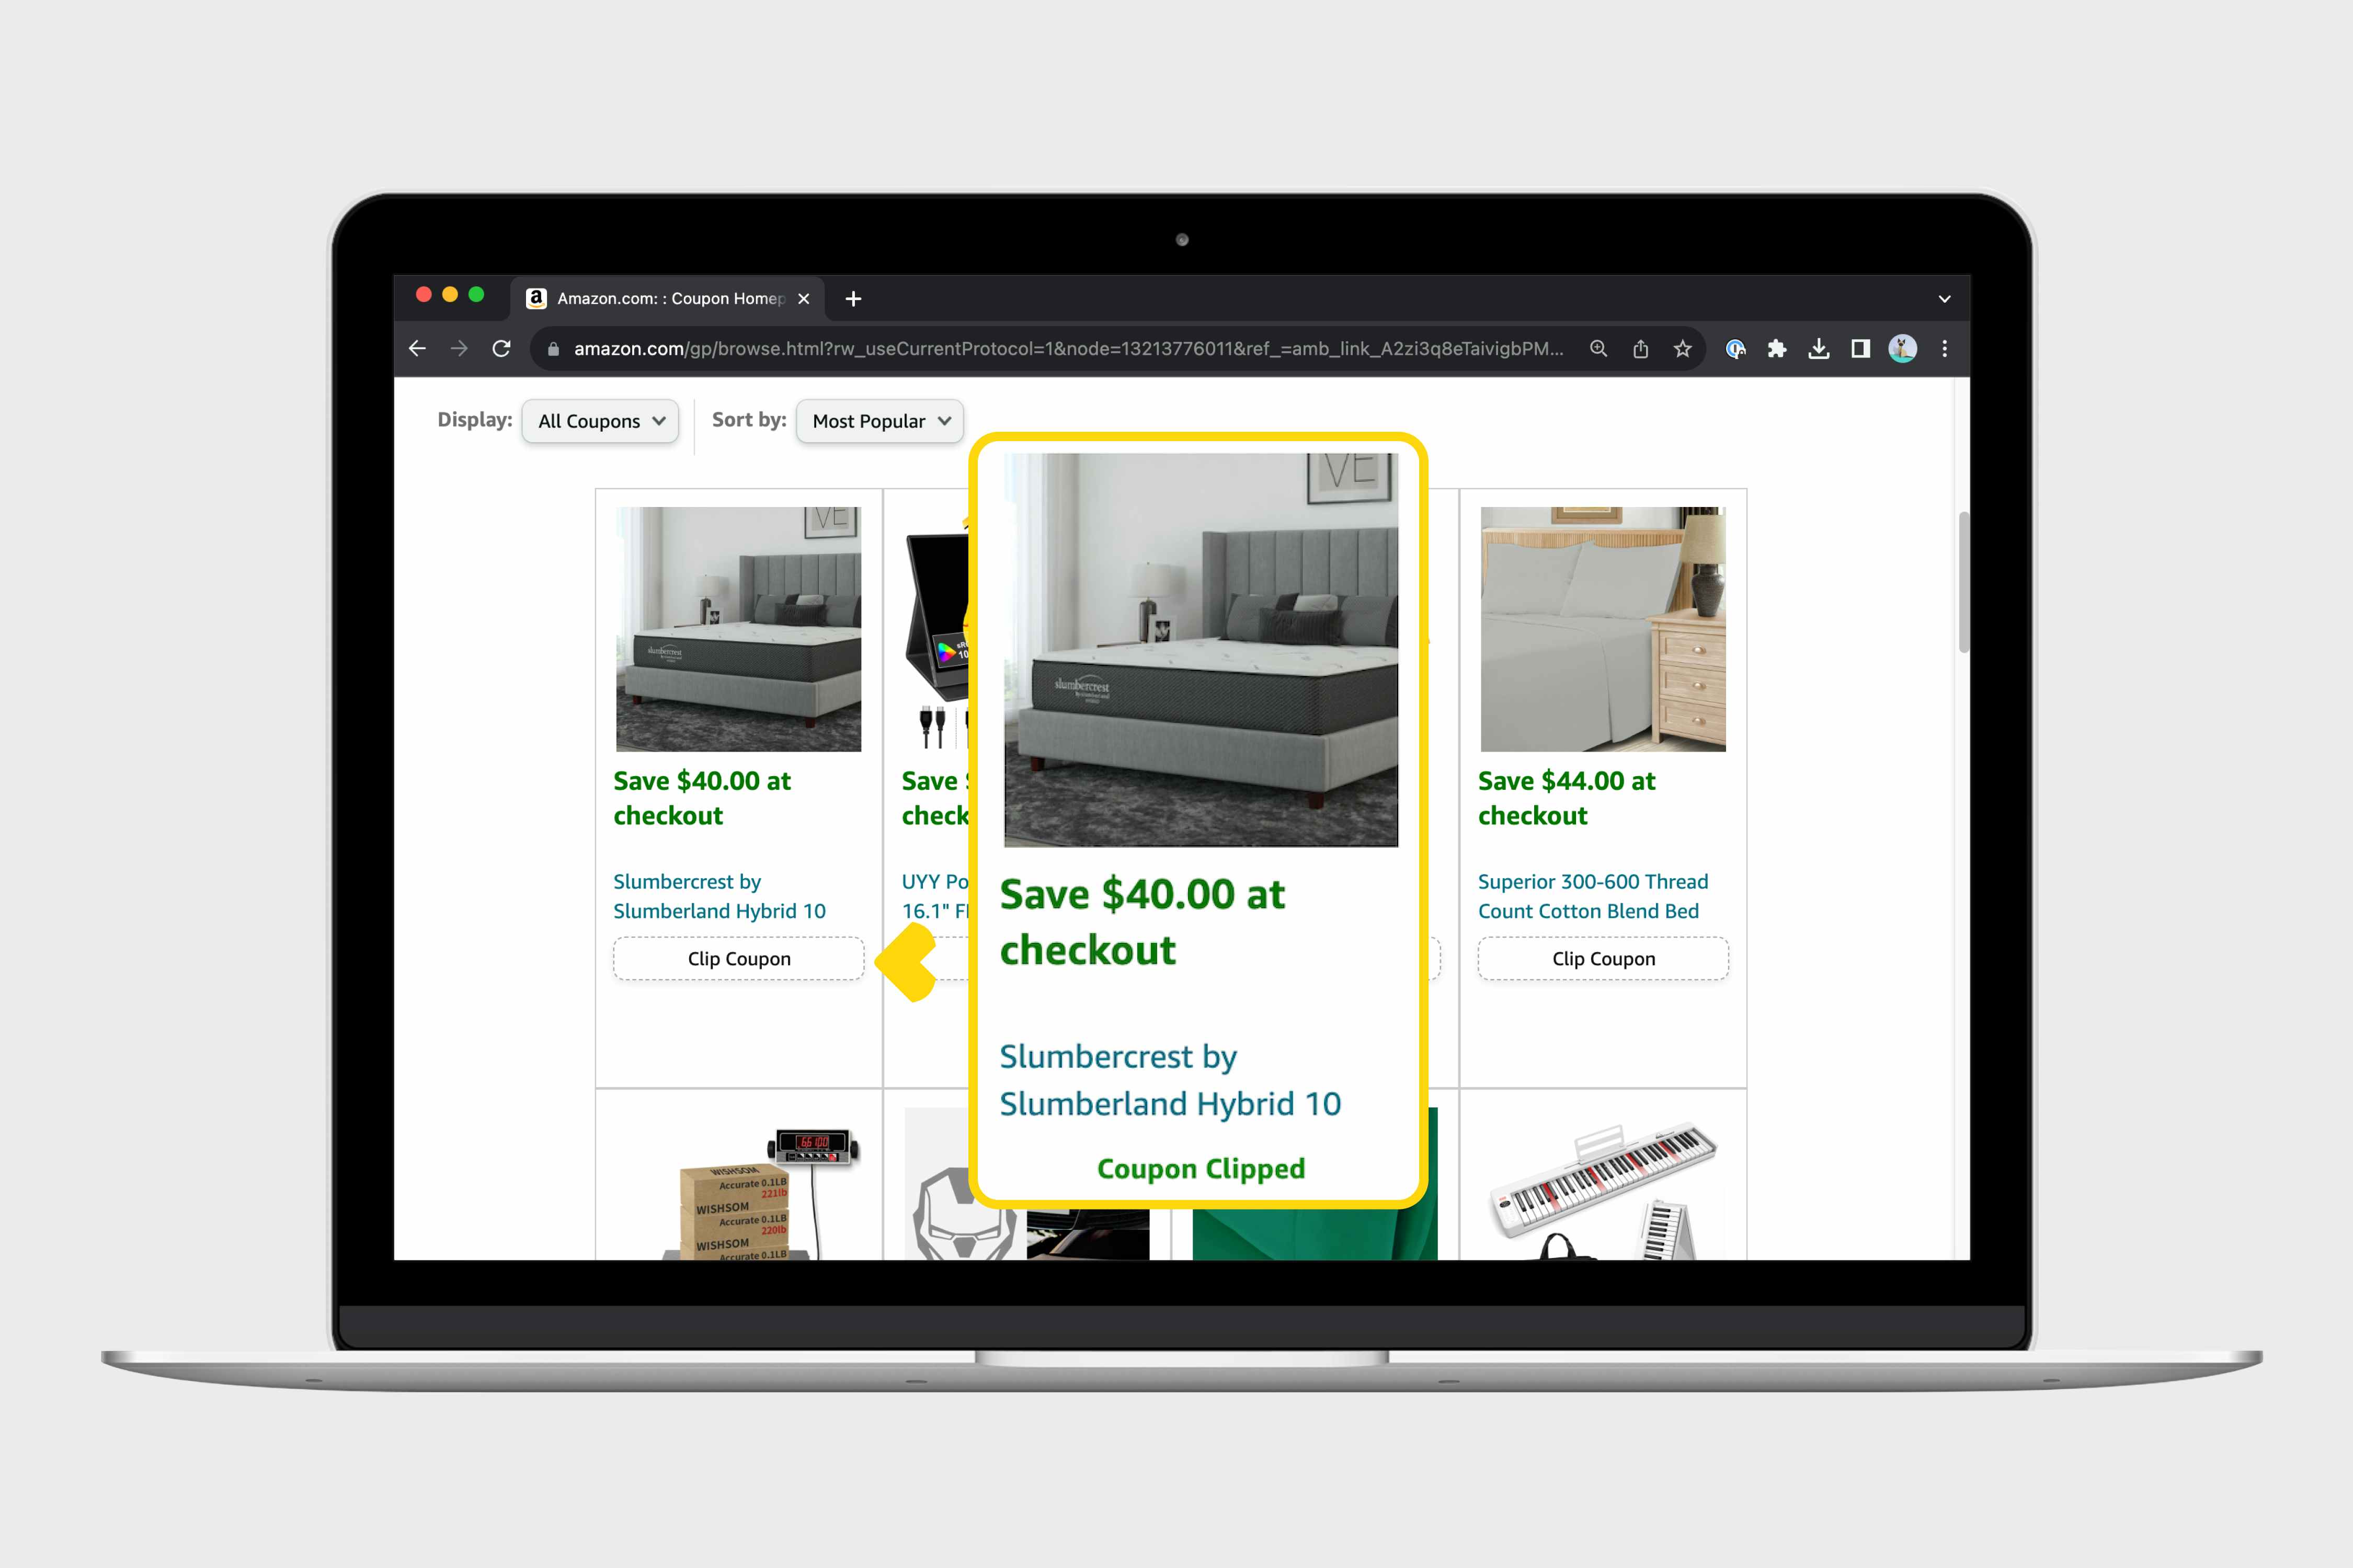Screen dimensions: 2353x1568
Task: Bookmark page with star icon
Action: [x=1683, y=349]
